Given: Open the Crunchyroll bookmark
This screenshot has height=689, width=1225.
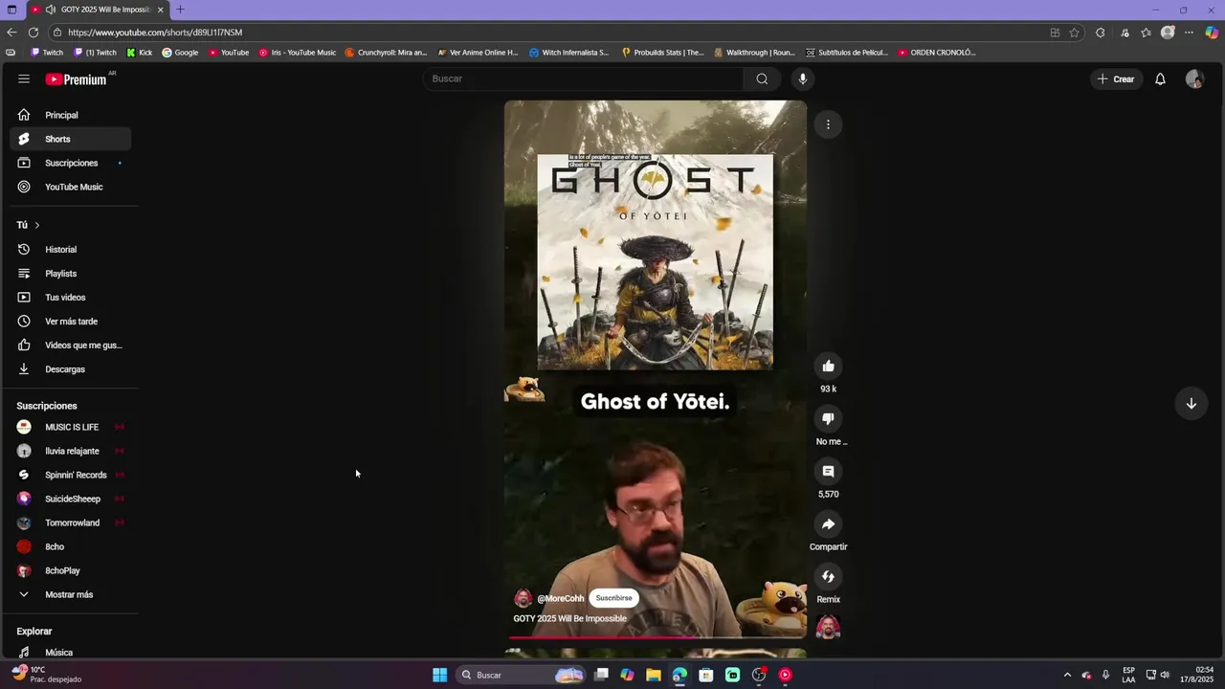Looking at the screenshot, I should [x=386, y=53].
